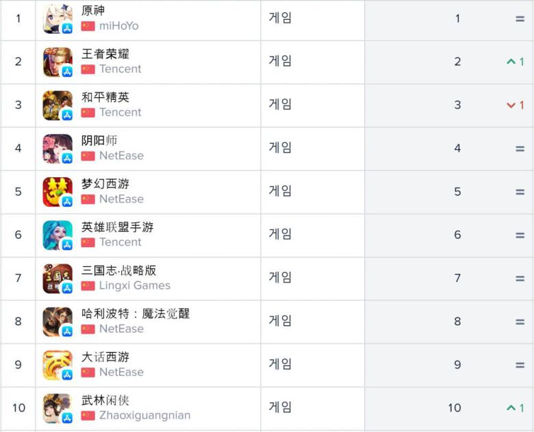Click the 原神 game app icon
534x432 pixels.
tap(58, 18)
